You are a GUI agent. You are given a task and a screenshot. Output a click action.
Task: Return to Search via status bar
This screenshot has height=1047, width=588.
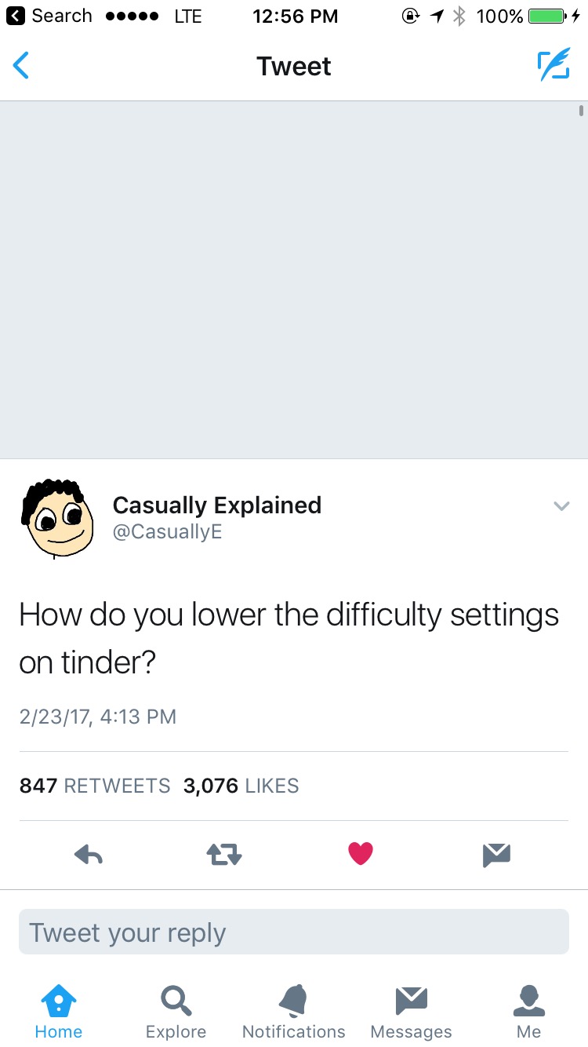click(49, 16)
